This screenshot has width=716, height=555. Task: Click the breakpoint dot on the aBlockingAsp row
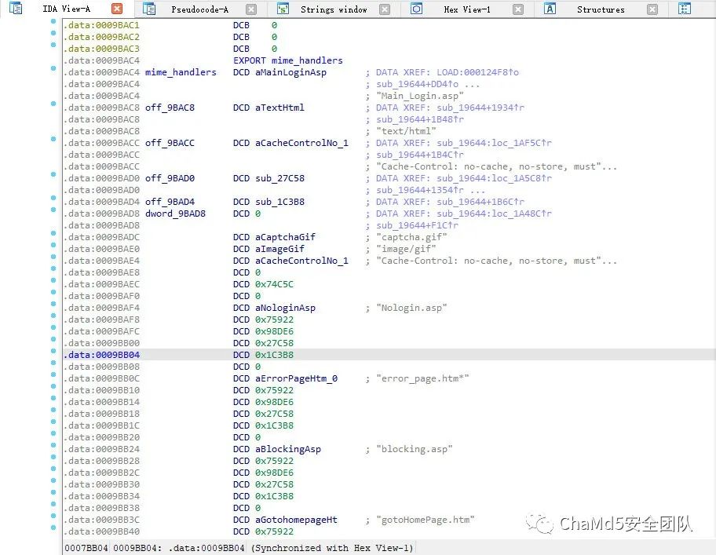53,445
